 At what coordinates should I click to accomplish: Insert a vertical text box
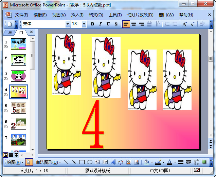click(105, 162)
